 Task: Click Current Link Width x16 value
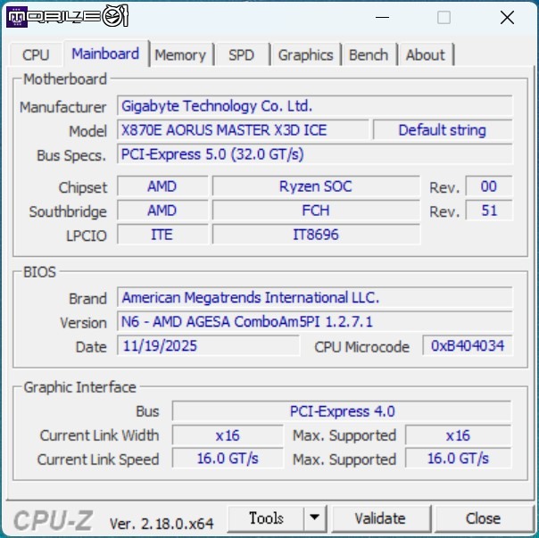tap(228, 435)
